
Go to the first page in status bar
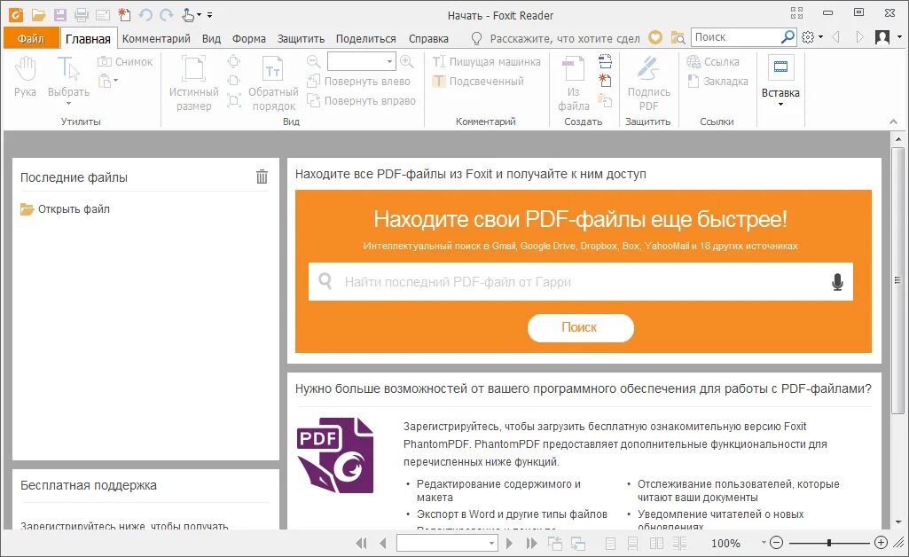361,543
